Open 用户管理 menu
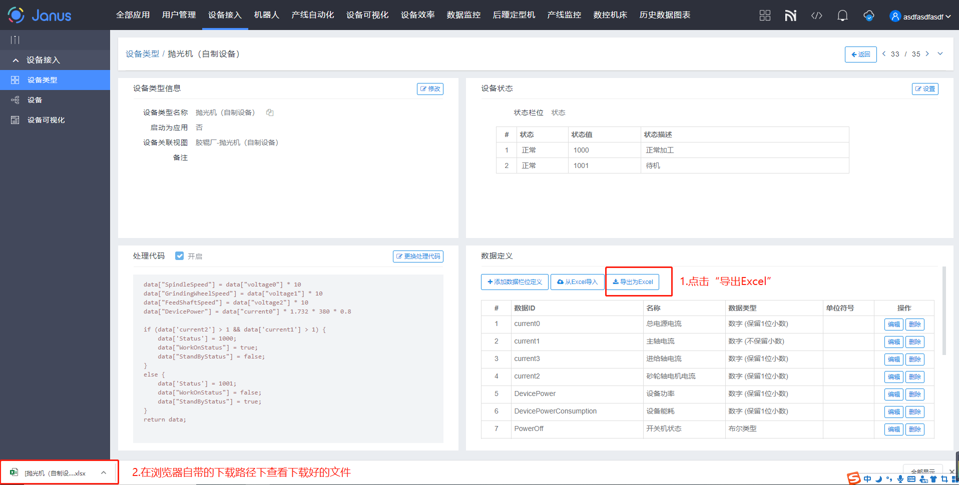Image resolution: width=959 pixels, height=485 pixels. [x=179, y=15]
